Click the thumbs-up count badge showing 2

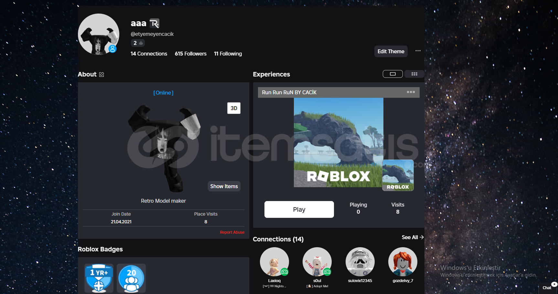[138, 43]
